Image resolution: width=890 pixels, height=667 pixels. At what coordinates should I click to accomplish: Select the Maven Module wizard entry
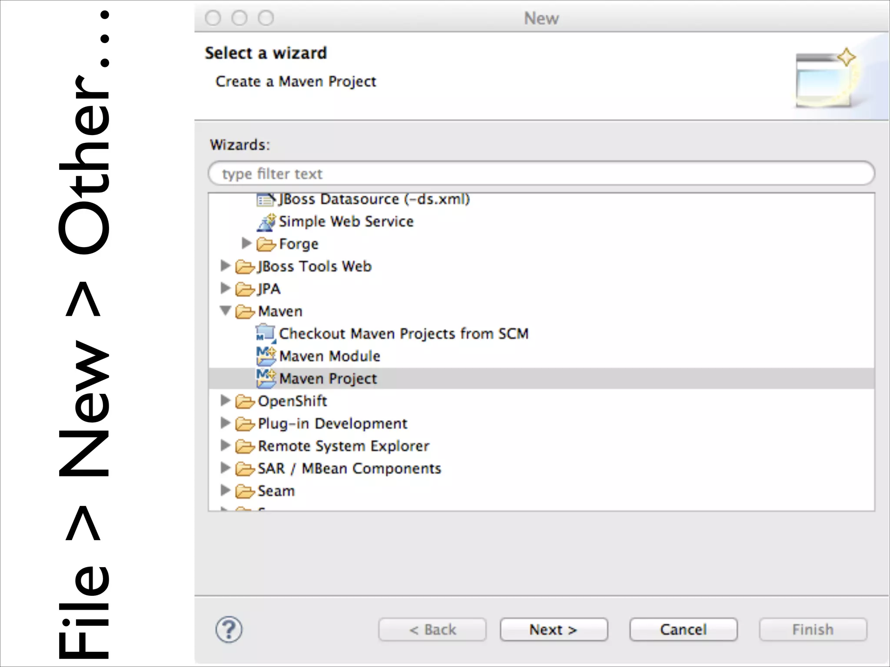330,356
